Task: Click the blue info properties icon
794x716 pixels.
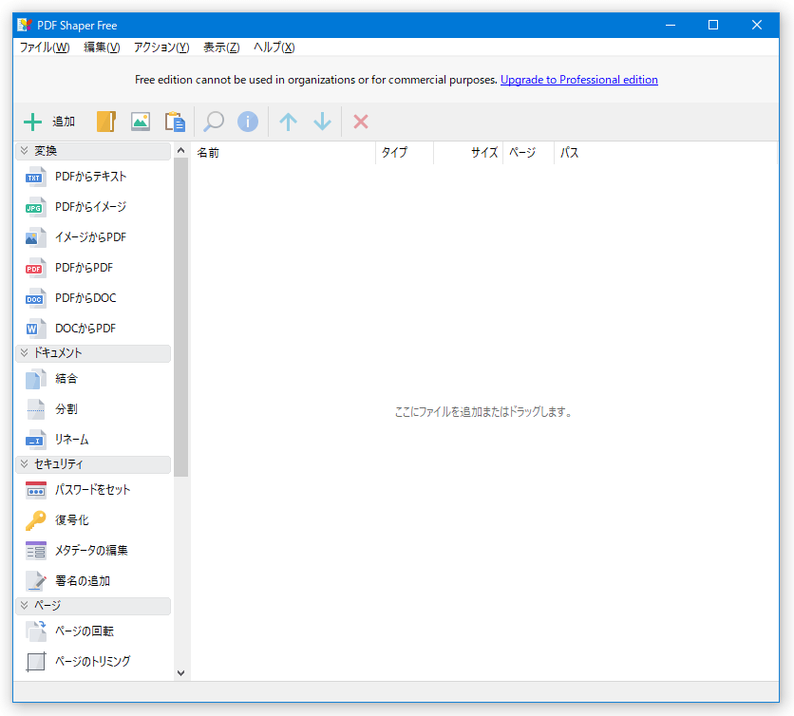Action: tap(248, 122)
